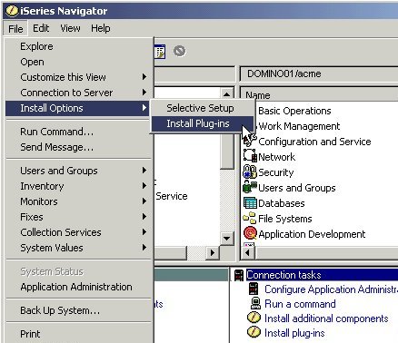Select Databases list item
The width and height of the screenshot is (398, 343).
pyautogui.click(x=282, y=203)
